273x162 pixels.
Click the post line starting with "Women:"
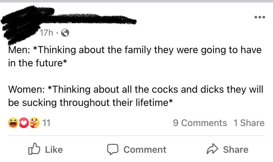[x=135, y=89]
